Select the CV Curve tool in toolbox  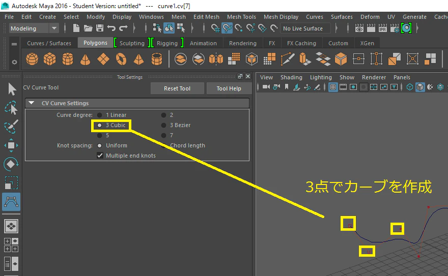coord(11,202)
